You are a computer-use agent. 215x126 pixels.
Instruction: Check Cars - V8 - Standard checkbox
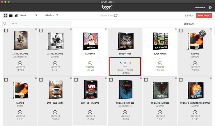76,80
